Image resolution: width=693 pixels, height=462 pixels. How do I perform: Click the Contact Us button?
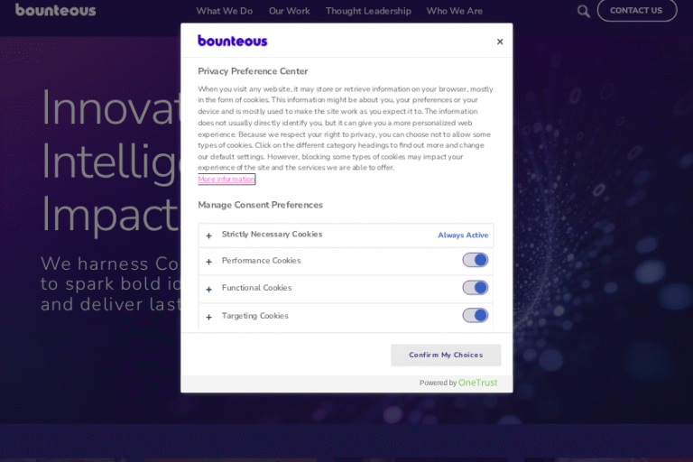pyautogui.click(x=636, y=11)
